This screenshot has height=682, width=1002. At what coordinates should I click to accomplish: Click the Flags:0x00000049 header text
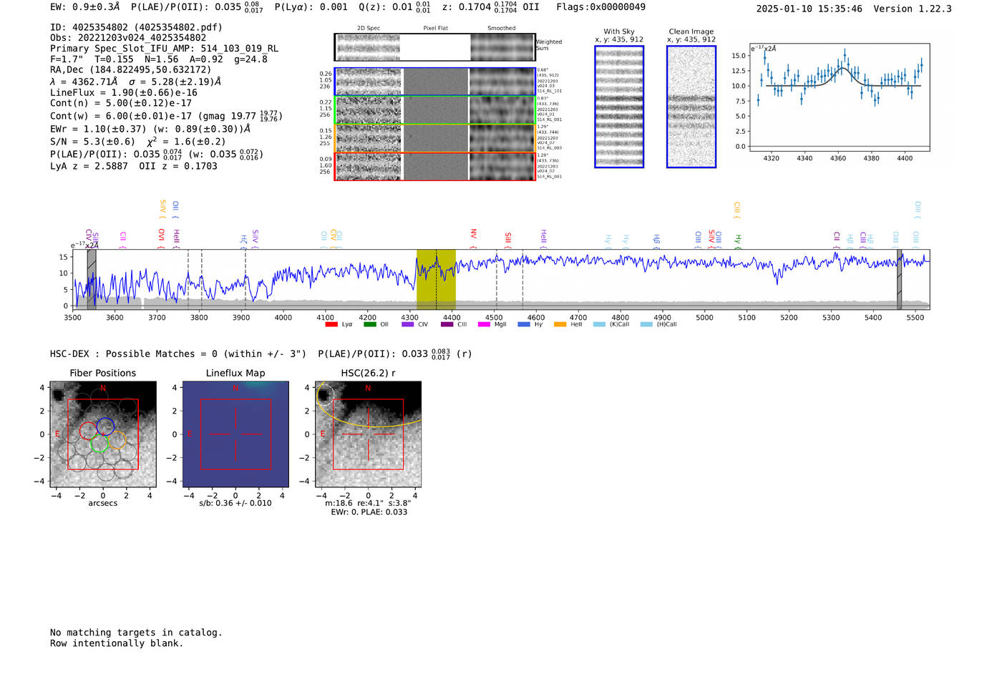click(x=601, y=7)
